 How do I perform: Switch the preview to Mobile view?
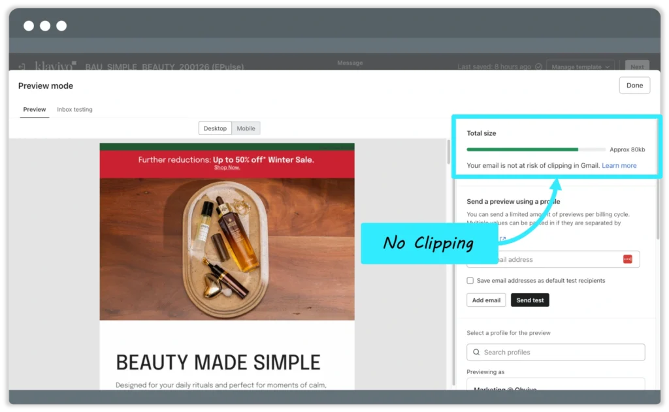(x=246, y=128)
